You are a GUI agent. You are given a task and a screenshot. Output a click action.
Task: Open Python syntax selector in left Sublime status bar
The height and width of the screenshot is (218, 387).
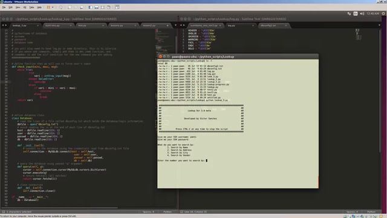(167, 212)
